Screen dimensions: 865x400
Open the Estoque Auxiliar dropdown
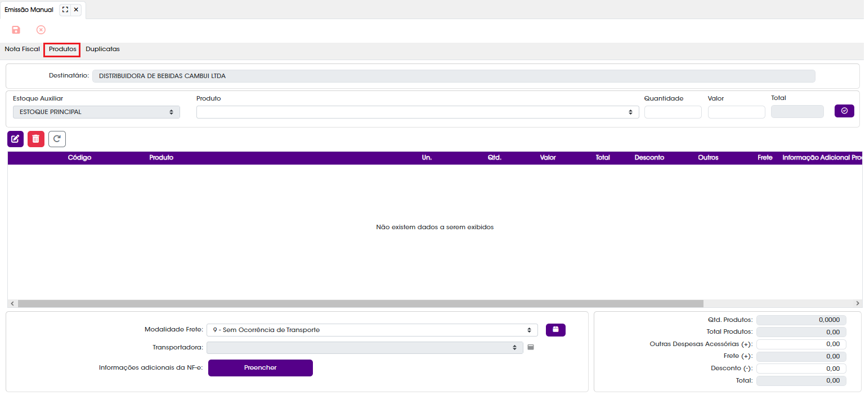click(x=96, y=112)
